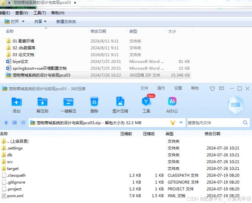252x203 pixels.
Task: Click the 打开 button in Explorer toolbar
Action: click(x=12, y=21)
